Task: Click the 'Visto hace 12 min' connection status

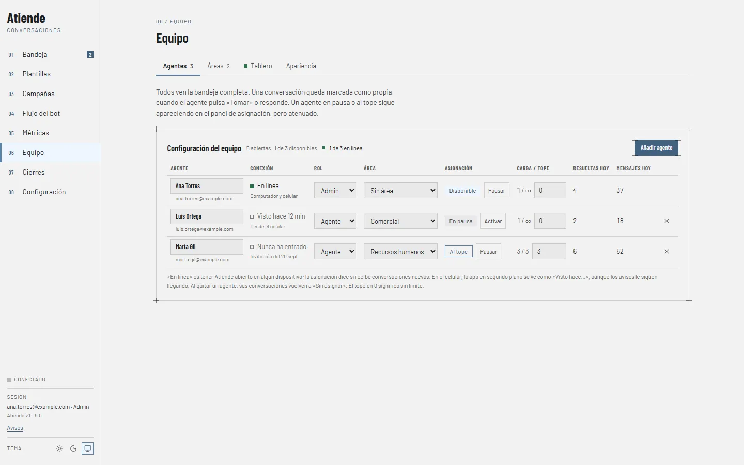Action: [x=281, y=216]
